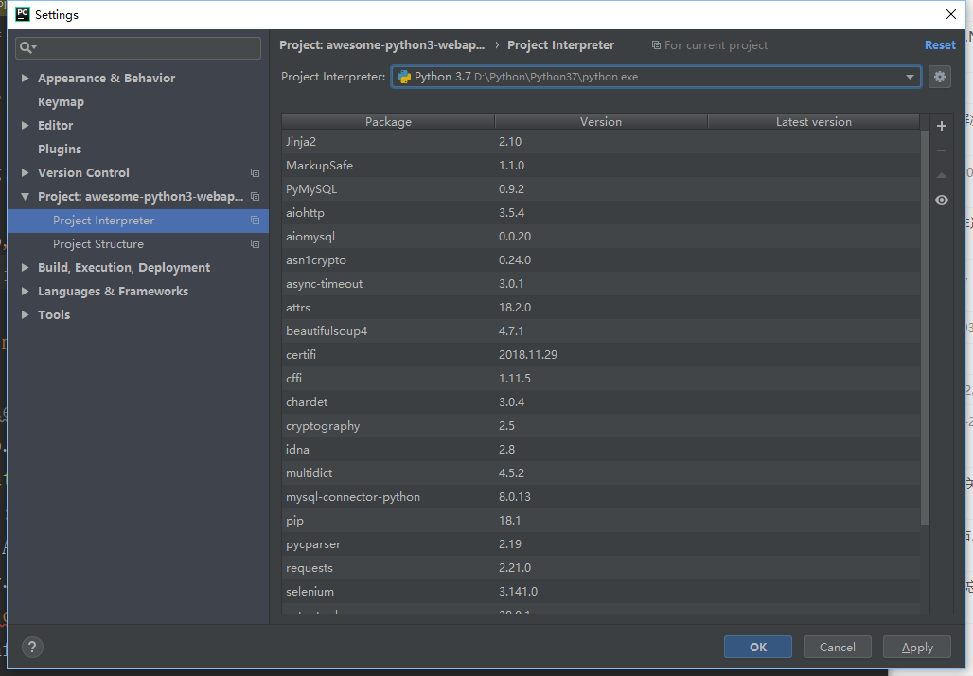
Task: Click the Reset link
Action: click(940, 45)
